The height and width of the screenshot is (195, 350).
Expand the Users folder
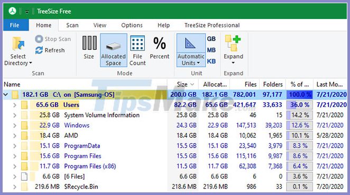[x=15, y=105]
